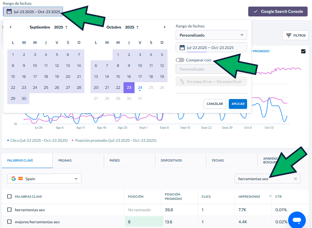This screenshot has height=228, width=312.
Task: Tick the select-all Palabras Clave checkbox
Action: [10, 197]
